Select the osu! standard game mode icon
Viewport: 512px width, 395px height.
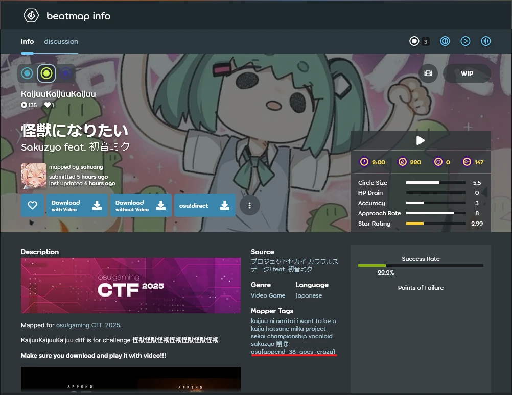coord(414,41)
